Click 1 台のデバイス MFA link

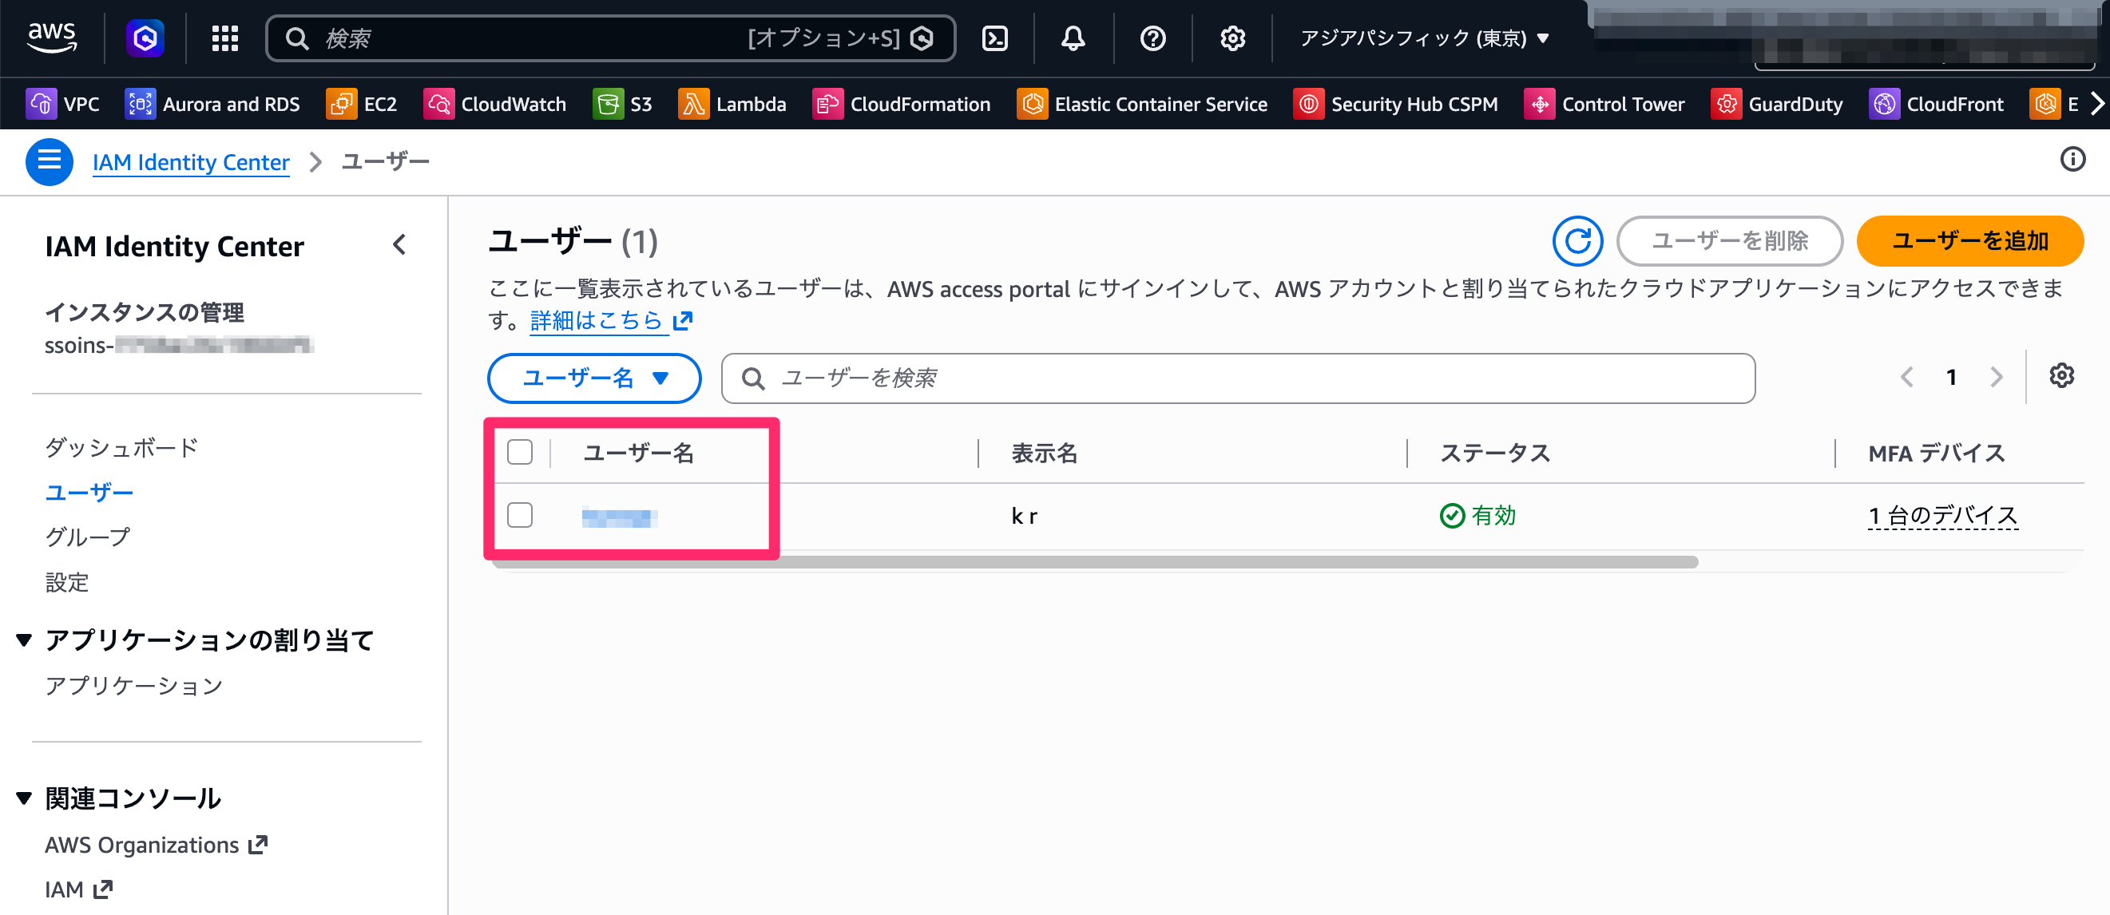click(1943, 516)
